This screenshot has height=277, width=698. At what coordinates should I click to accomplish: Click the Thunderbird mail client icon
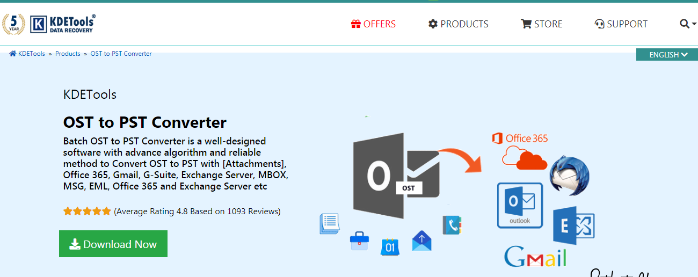(x=569, y=175)
